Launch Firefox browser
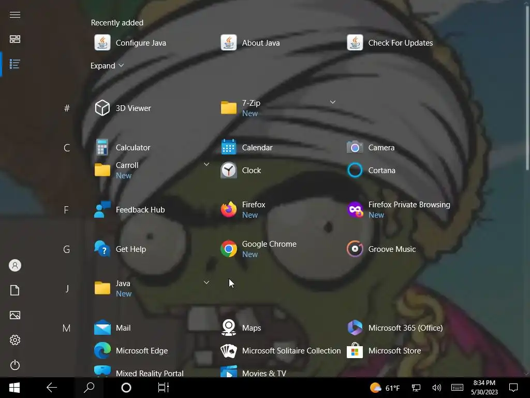This screenshot has height=398, width=530. point(243,210)
